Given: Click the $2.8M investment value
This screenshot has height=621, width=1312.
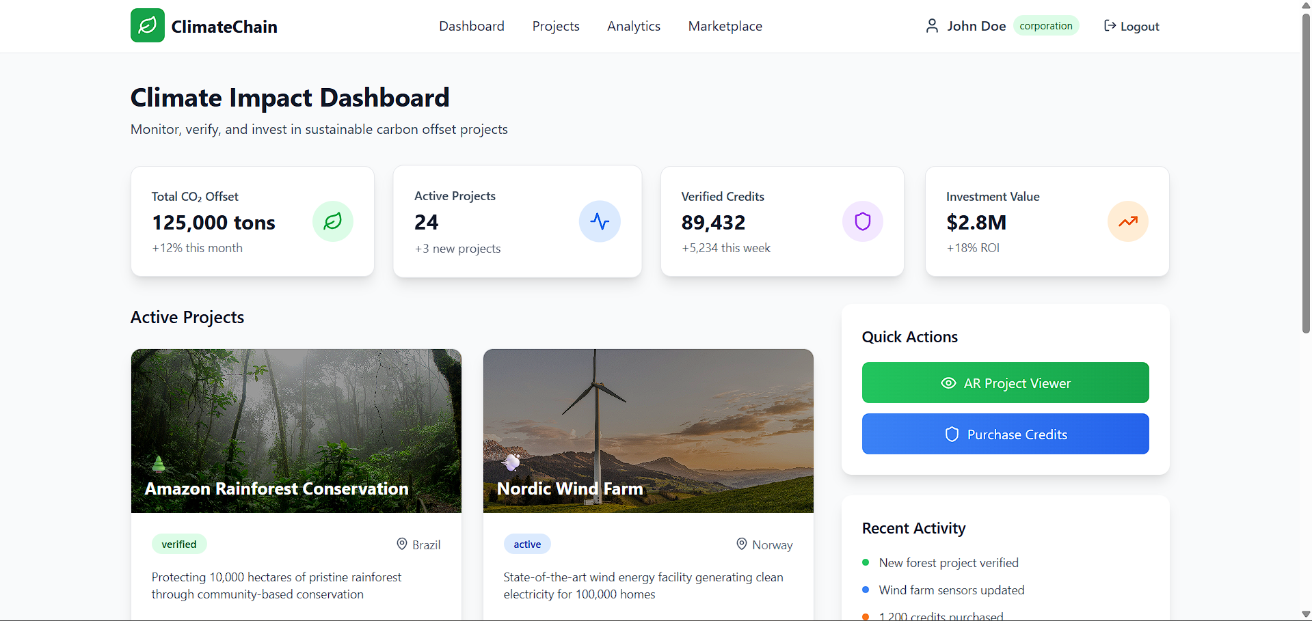Looking at the screenshot, I should point(976,222).
